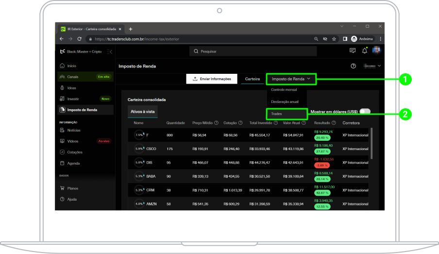Click Resultado info icon

click(x=334, y=123)
